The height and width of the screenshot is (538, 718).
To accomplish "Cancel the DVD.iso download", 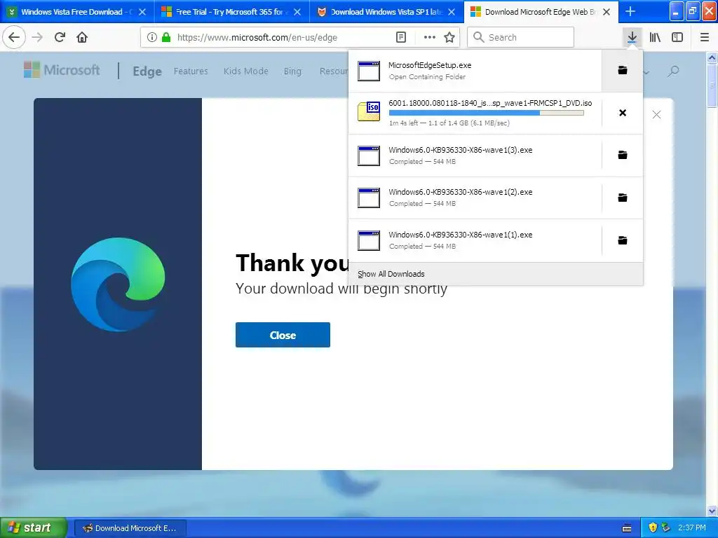I will click(623, 113).
